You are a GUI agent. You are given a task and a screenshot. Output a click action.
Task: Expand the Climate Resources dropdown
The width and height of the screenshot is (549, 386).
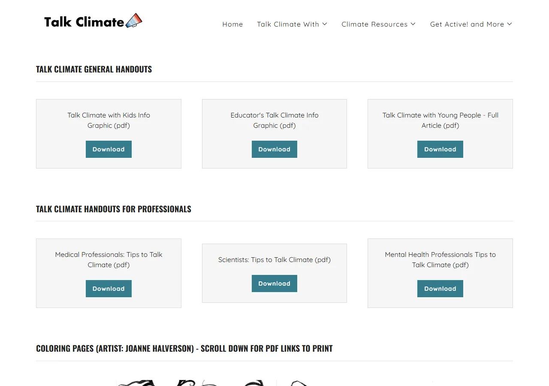(x=413, y=24)
